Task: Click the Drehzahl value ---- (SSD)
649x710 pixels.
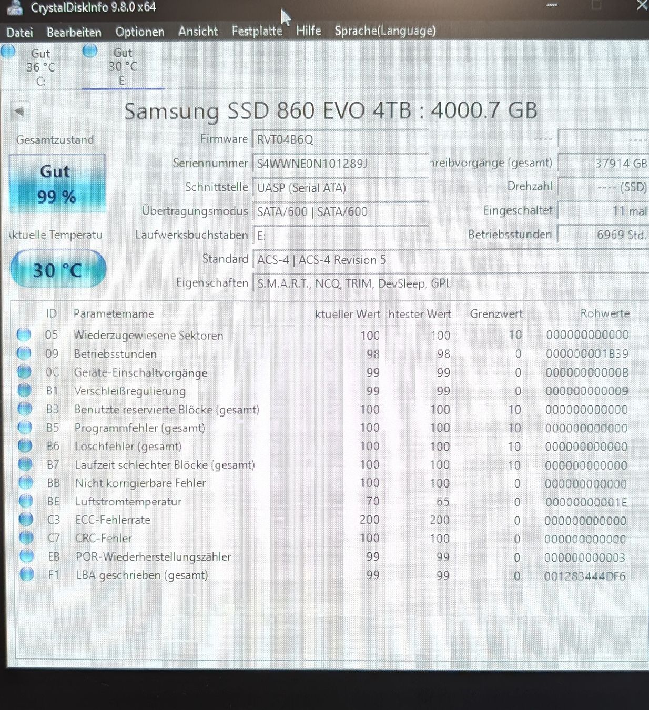Action: pyautogui.click(x=603, y=187)
